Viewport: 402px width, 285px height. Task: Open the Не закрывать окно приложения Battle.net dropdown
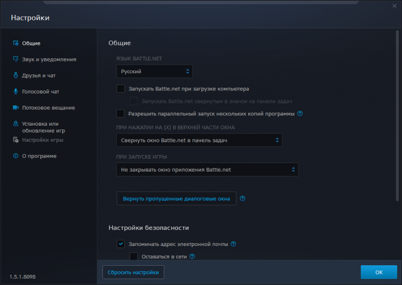coord(207,170)
